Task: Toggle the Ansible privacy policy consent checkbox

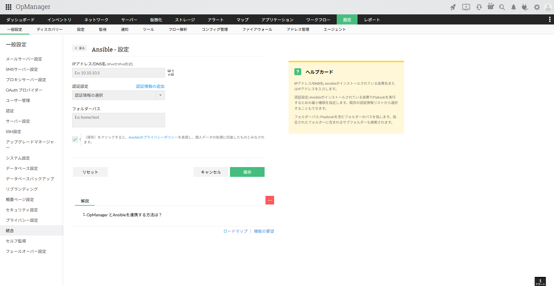Action: [75, 139]
